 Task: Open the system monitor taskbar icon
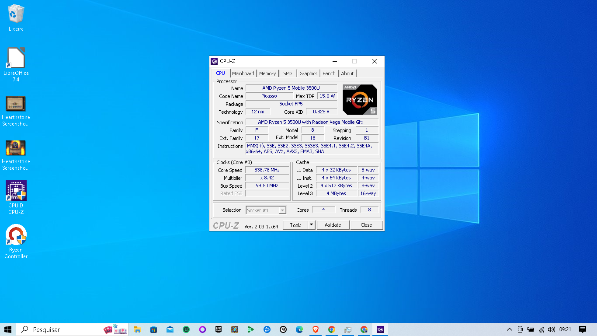point(348,329)
